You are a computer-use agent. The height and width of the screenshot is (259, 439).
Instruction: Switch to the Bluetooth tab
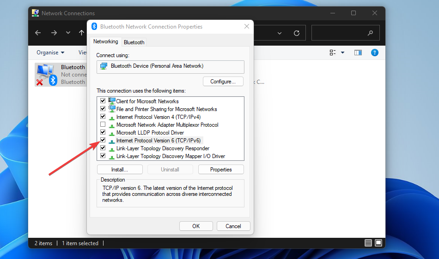pyautogui.click(x=134, y=42)
